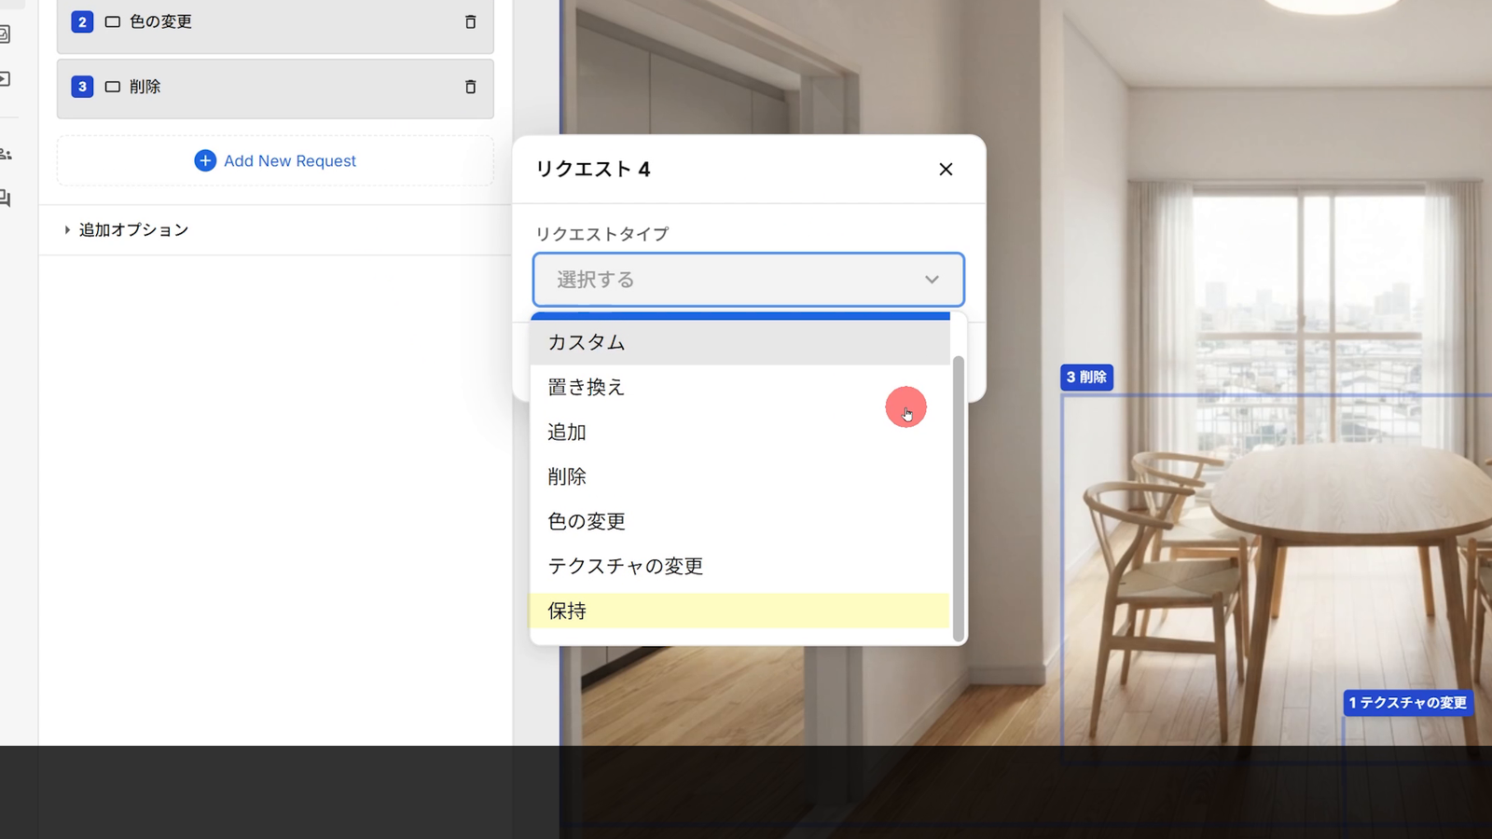
Task: Click the rectangle icon in 色の変更 row
Action: coord(113,21)
